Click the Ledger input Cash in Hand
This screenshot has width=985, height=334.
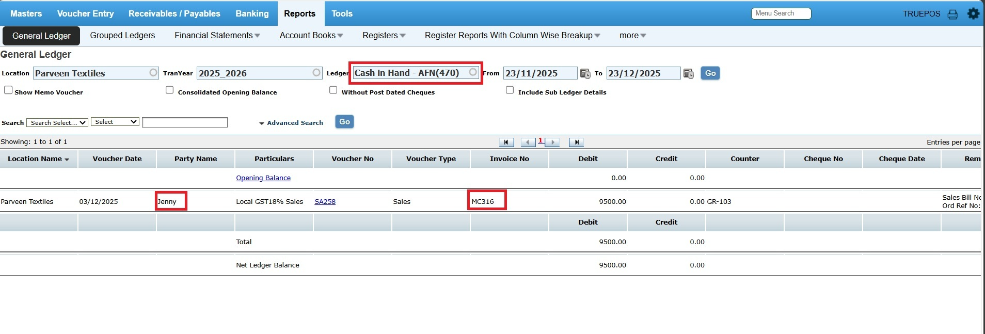416,73
